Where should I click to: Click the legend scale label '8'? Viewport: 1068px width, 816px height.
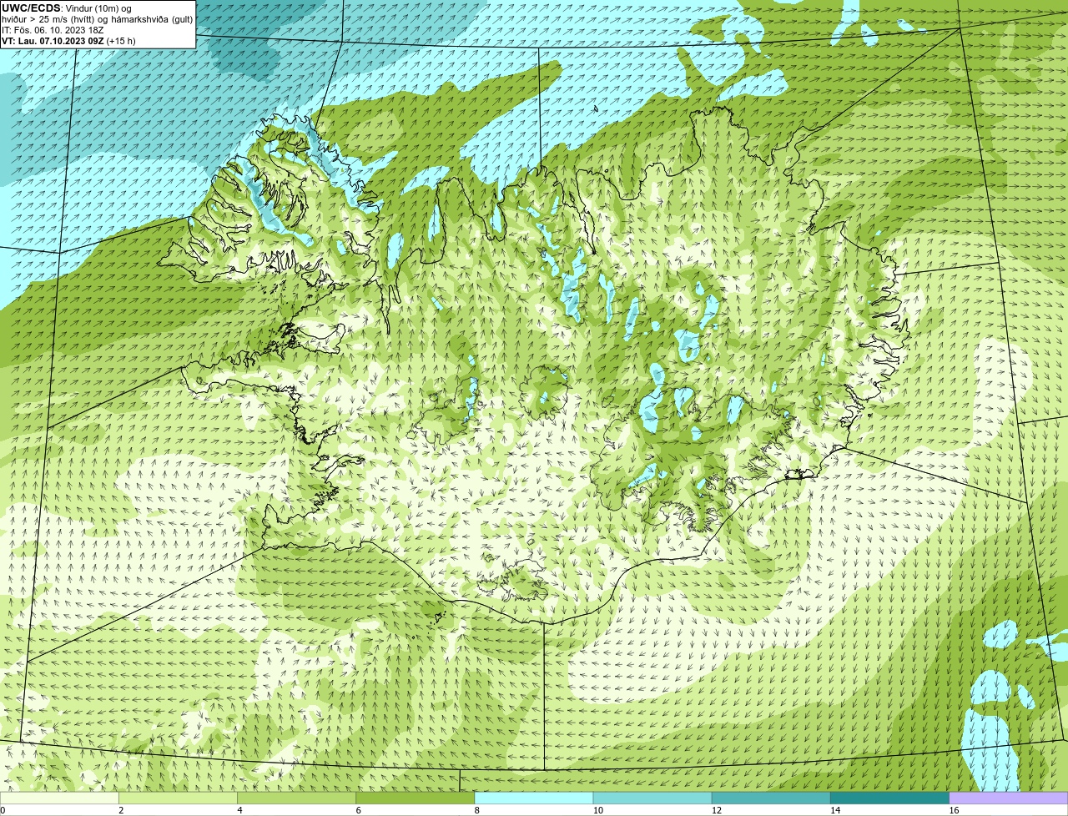click(x=476, y=810)
